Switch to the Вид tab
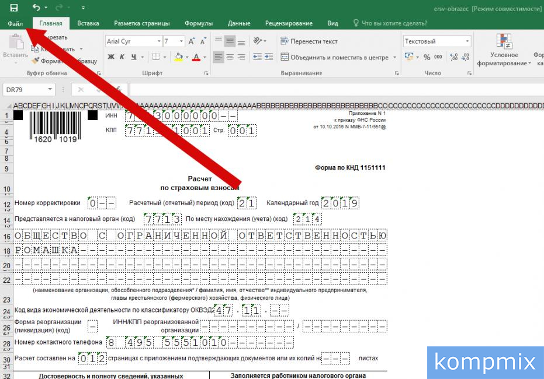Viewport: 544px width, 379px height. [x=332, y=23]
